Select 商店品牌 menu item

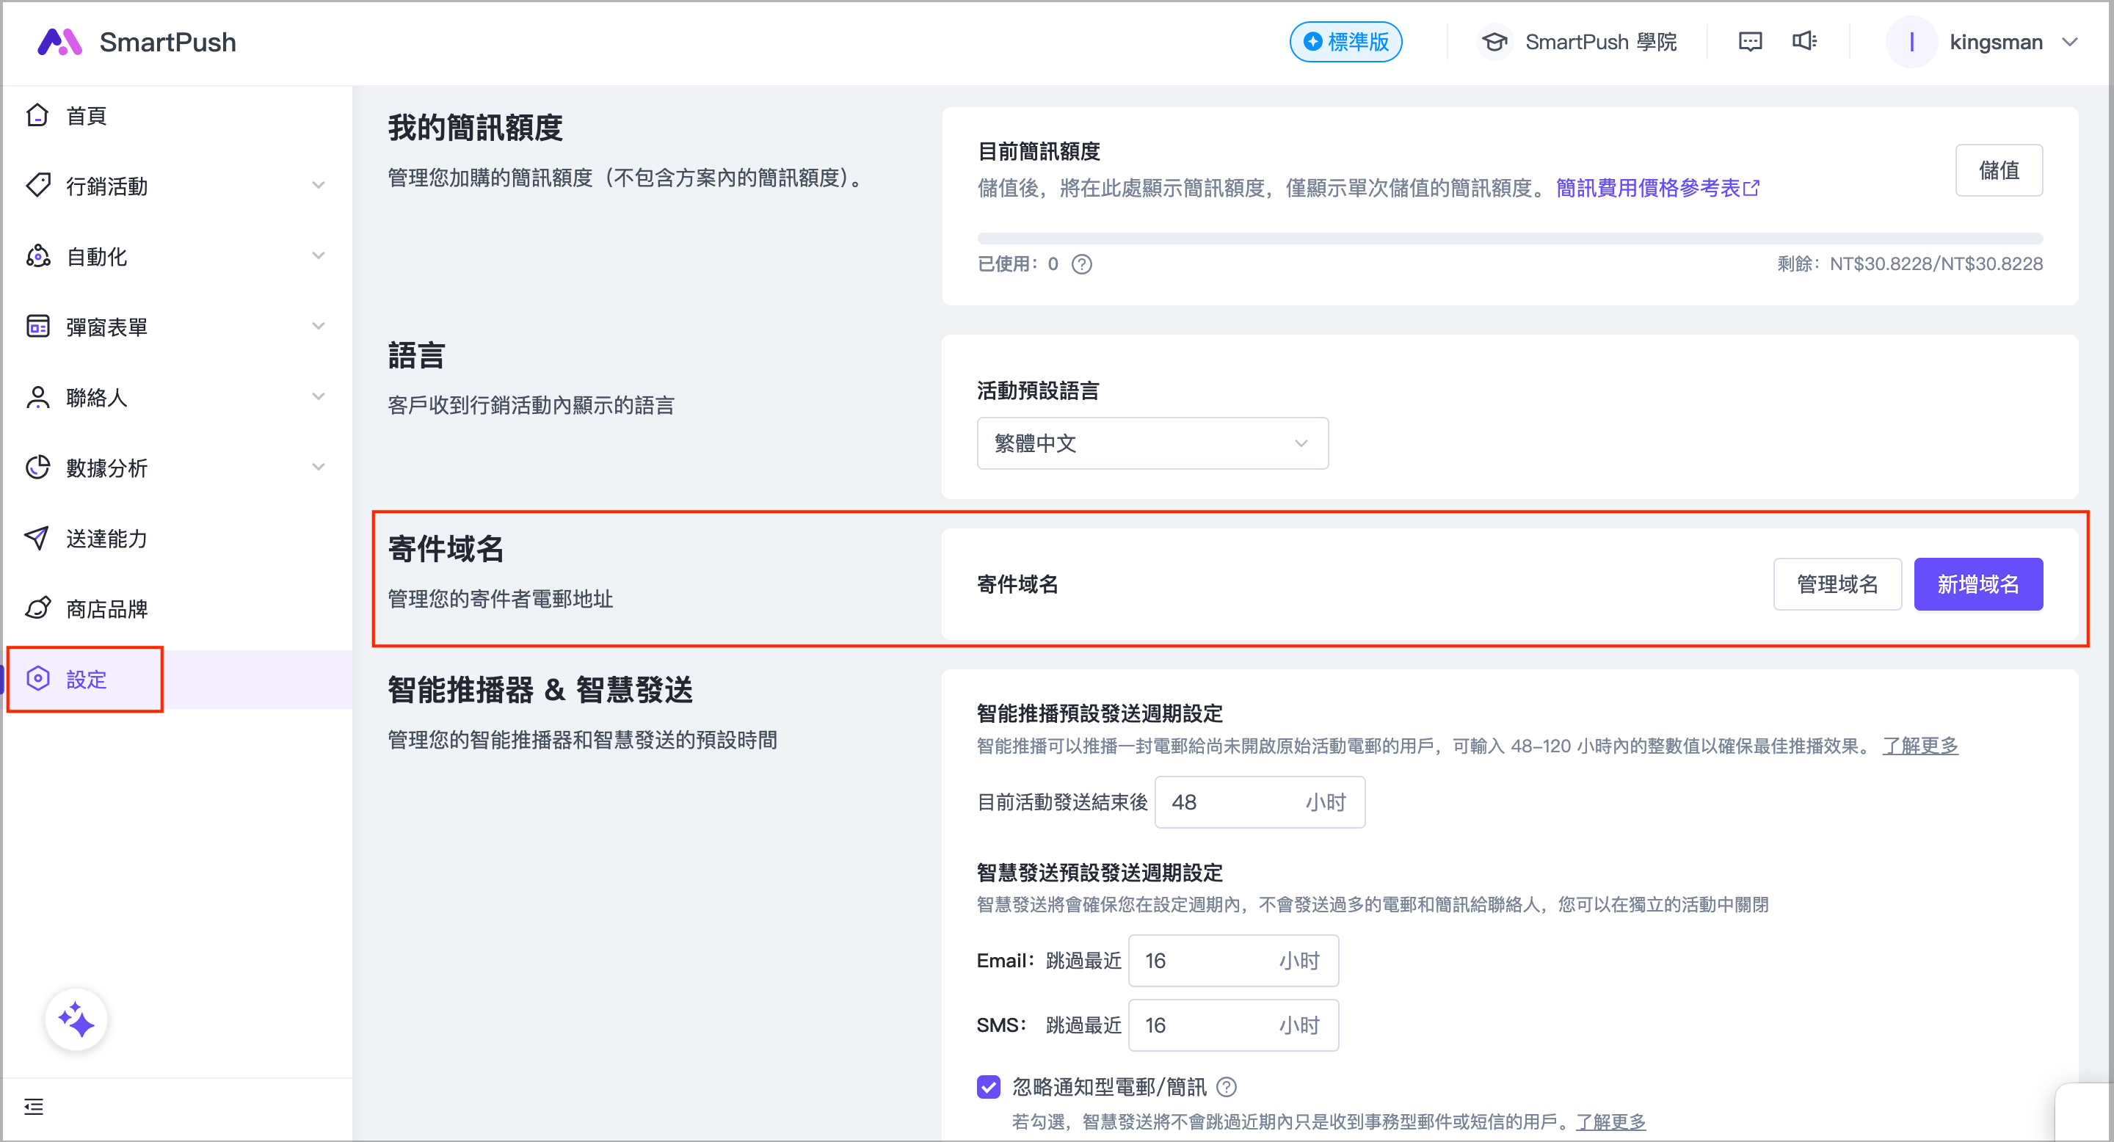click(106, 608)
